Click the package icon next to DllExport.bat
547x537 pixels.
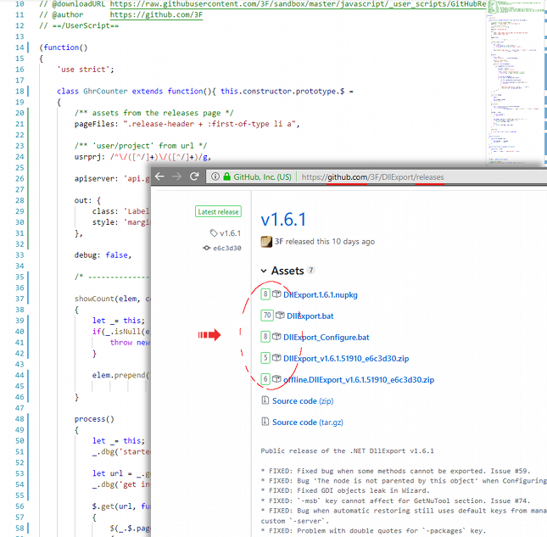tap(280, 316)
